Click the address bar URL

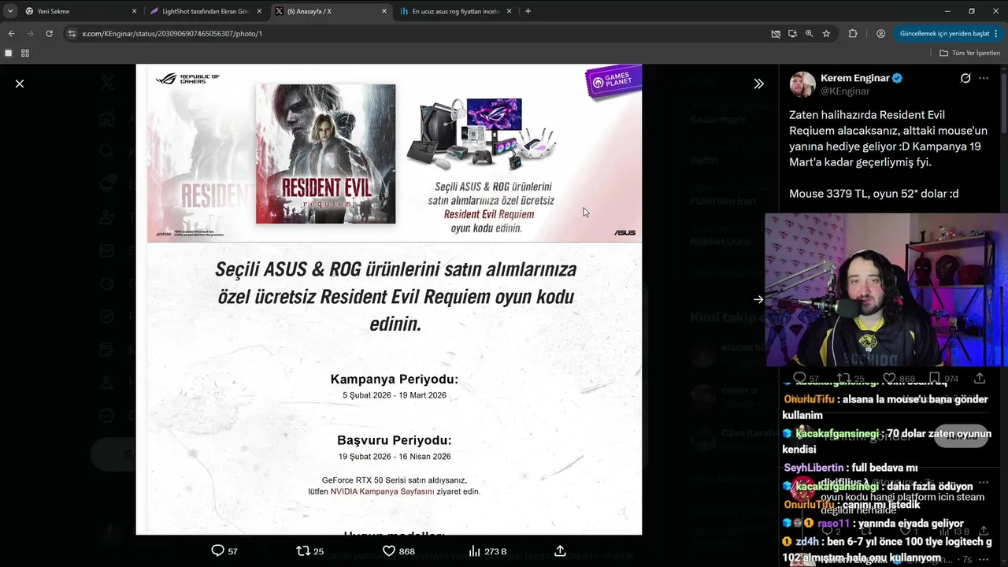click(172, 34)
